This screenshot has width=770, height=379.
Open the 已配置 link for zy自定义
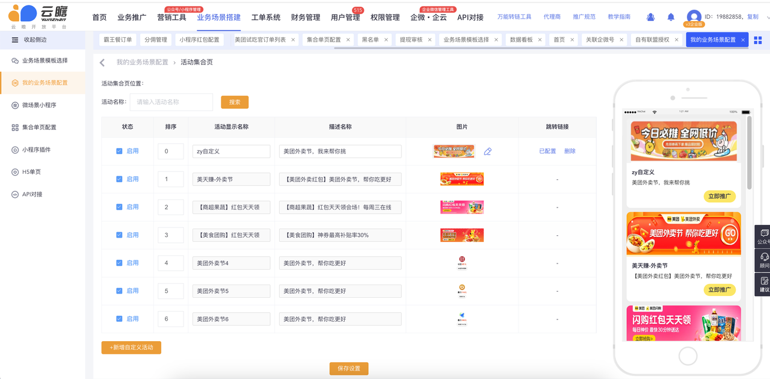[547, 152]
